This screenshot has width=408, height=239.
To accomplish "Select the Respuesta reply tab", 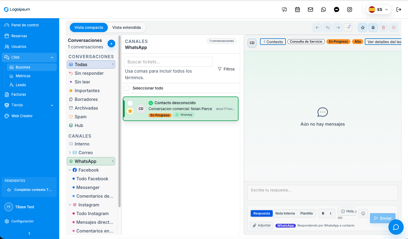I will pyautogui.click(x=262, y=213).
